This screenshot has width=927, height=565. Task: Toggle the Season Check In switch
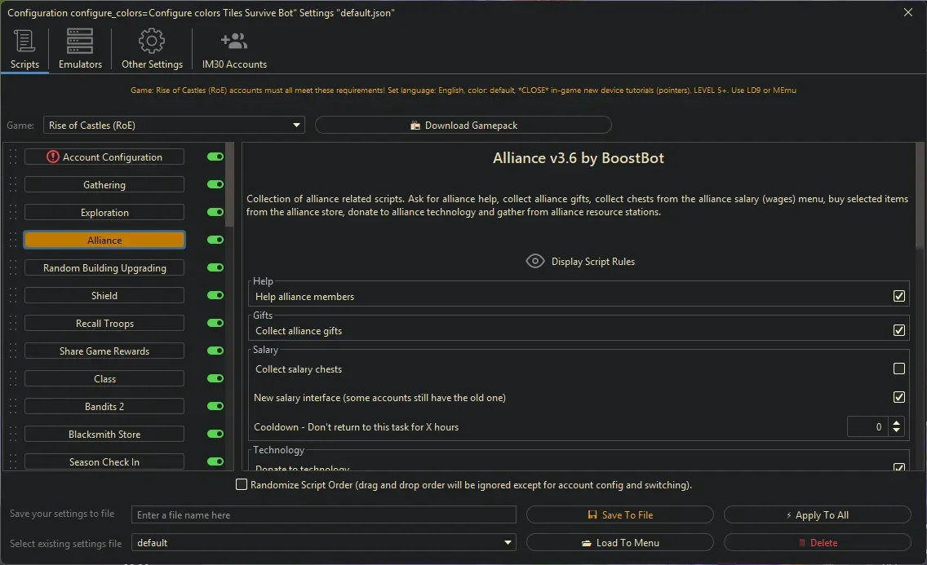[215, 461]
